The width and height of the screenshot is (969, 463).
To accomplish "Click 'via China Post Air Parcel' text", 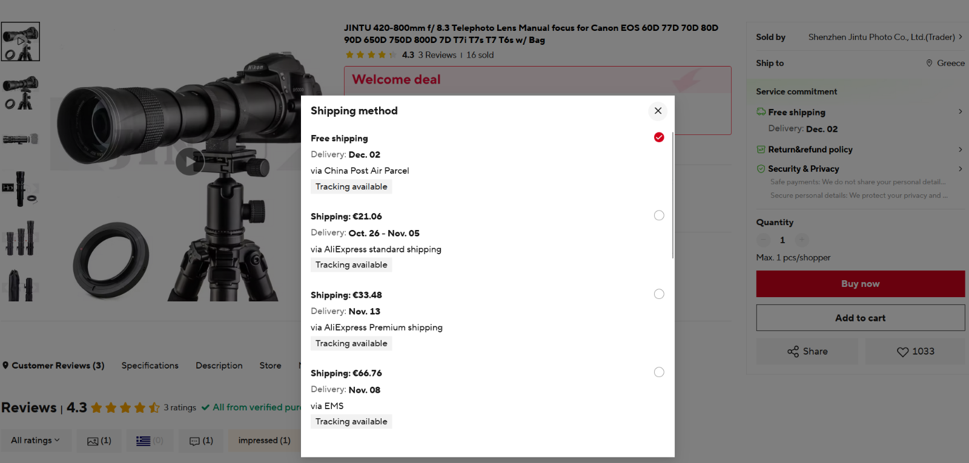I will [x=360, y=171].
